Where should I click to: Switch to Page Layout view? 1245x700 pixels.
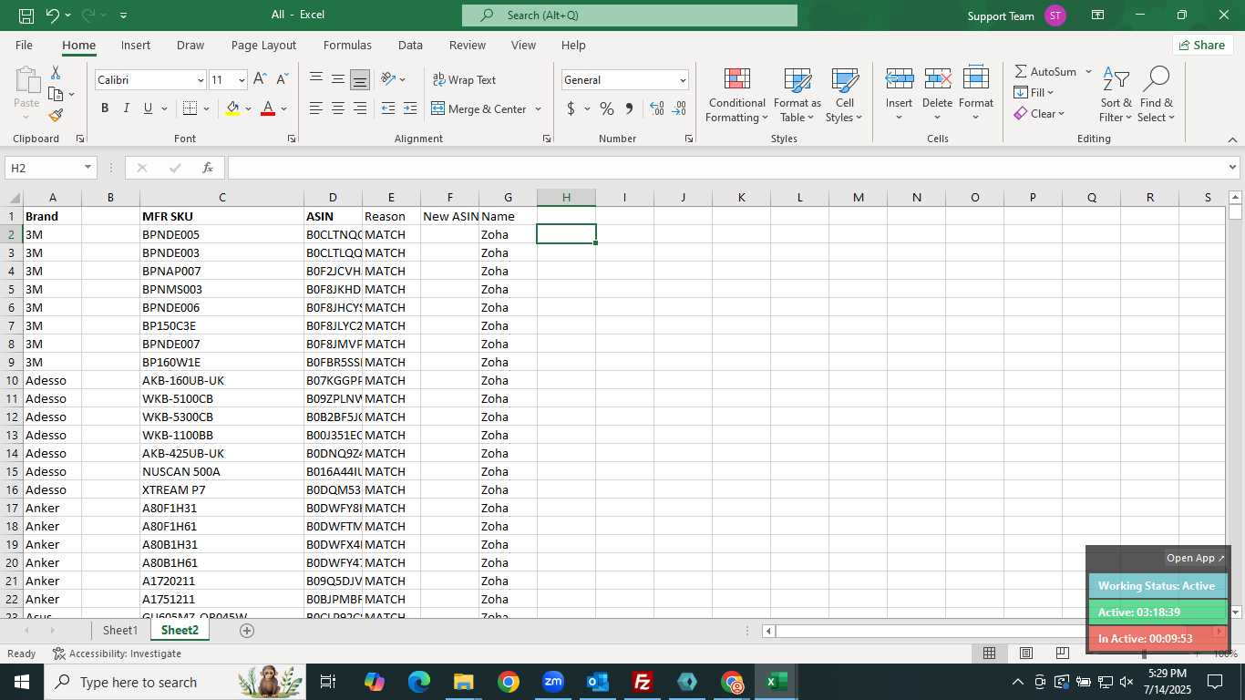[x=1026, y=654]
